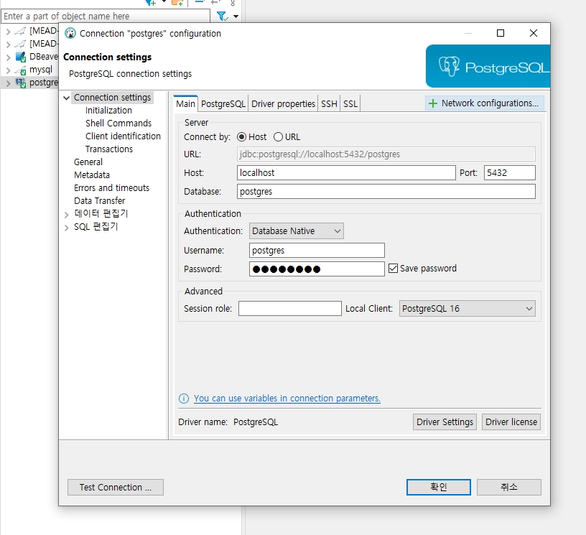This screenshot has height=535, width=586.
Task: Select the Host connect-by radio button
Action: [241, 137]
